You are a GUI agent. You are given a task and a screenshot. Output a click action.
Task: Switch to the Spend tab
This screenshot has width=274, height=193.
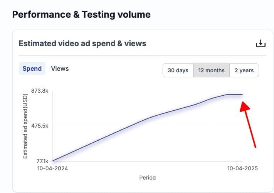pos(32,68)
